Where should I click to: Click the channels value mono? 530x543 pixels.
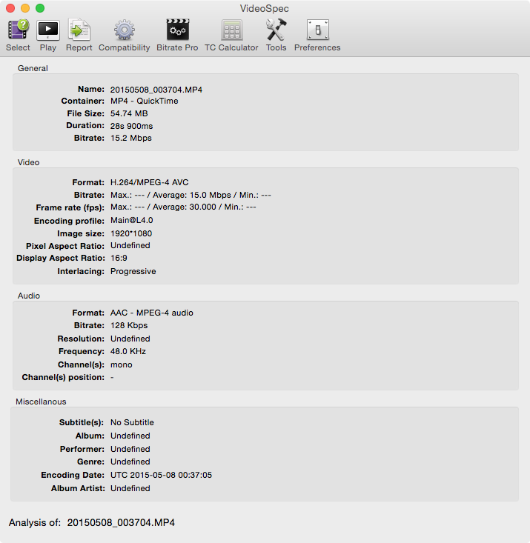(x=122, y=364)
